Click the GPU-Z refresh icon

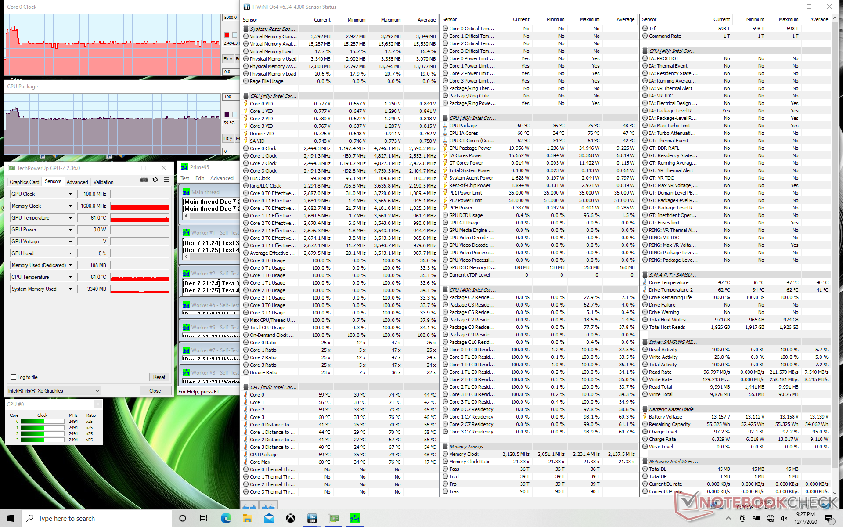pos(155,180)
